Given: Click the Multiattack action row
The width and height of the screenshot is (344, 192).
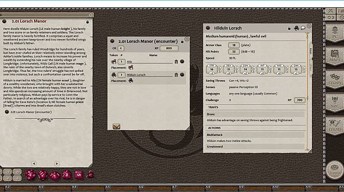Looking at the screenshot, I should click(x=255, y=135).
